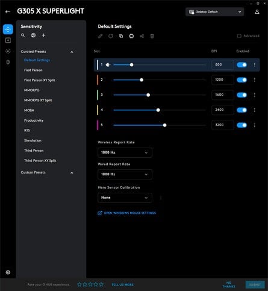The width and height of the screenshot is (268, 291).
Task: Enable the Advanced checkbox
Action: 239,36
